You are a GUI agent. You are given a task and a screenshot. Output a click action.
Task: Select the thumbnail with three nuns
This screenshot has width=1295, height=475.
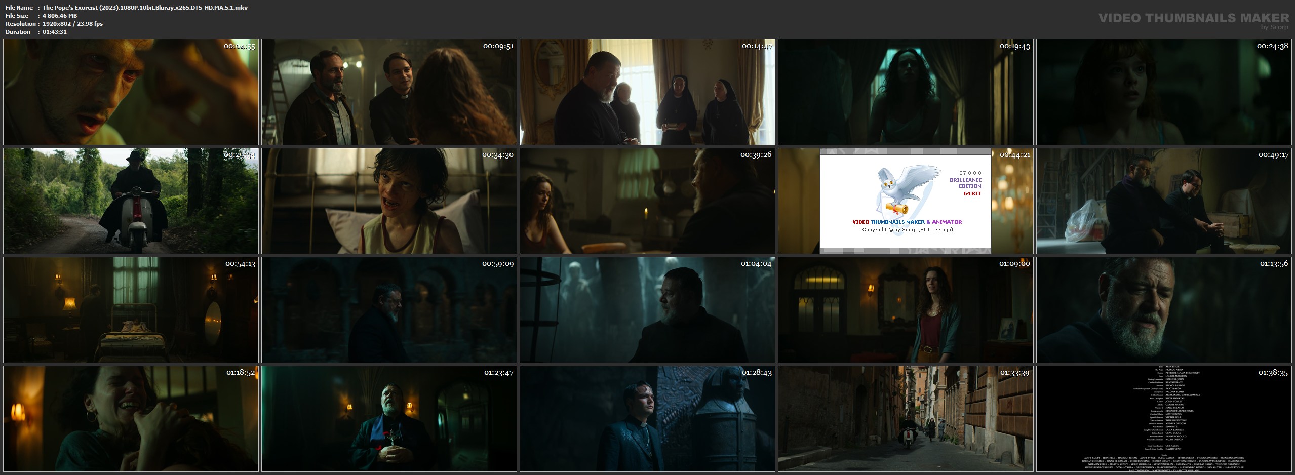tap(647, 92)
